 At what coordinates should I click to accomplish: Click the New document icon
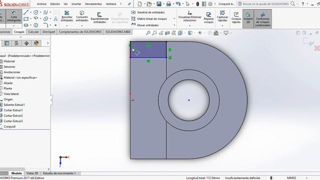140,4
